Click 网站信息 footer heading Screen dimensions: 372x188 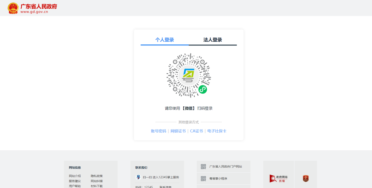click(75, 168)
